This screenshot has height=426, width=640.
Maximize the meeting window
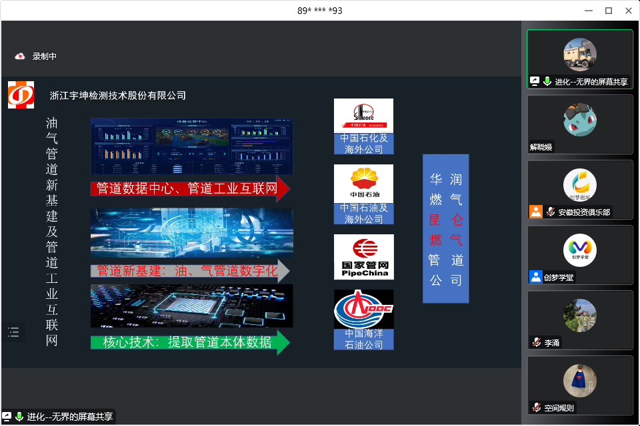[609, 11]
